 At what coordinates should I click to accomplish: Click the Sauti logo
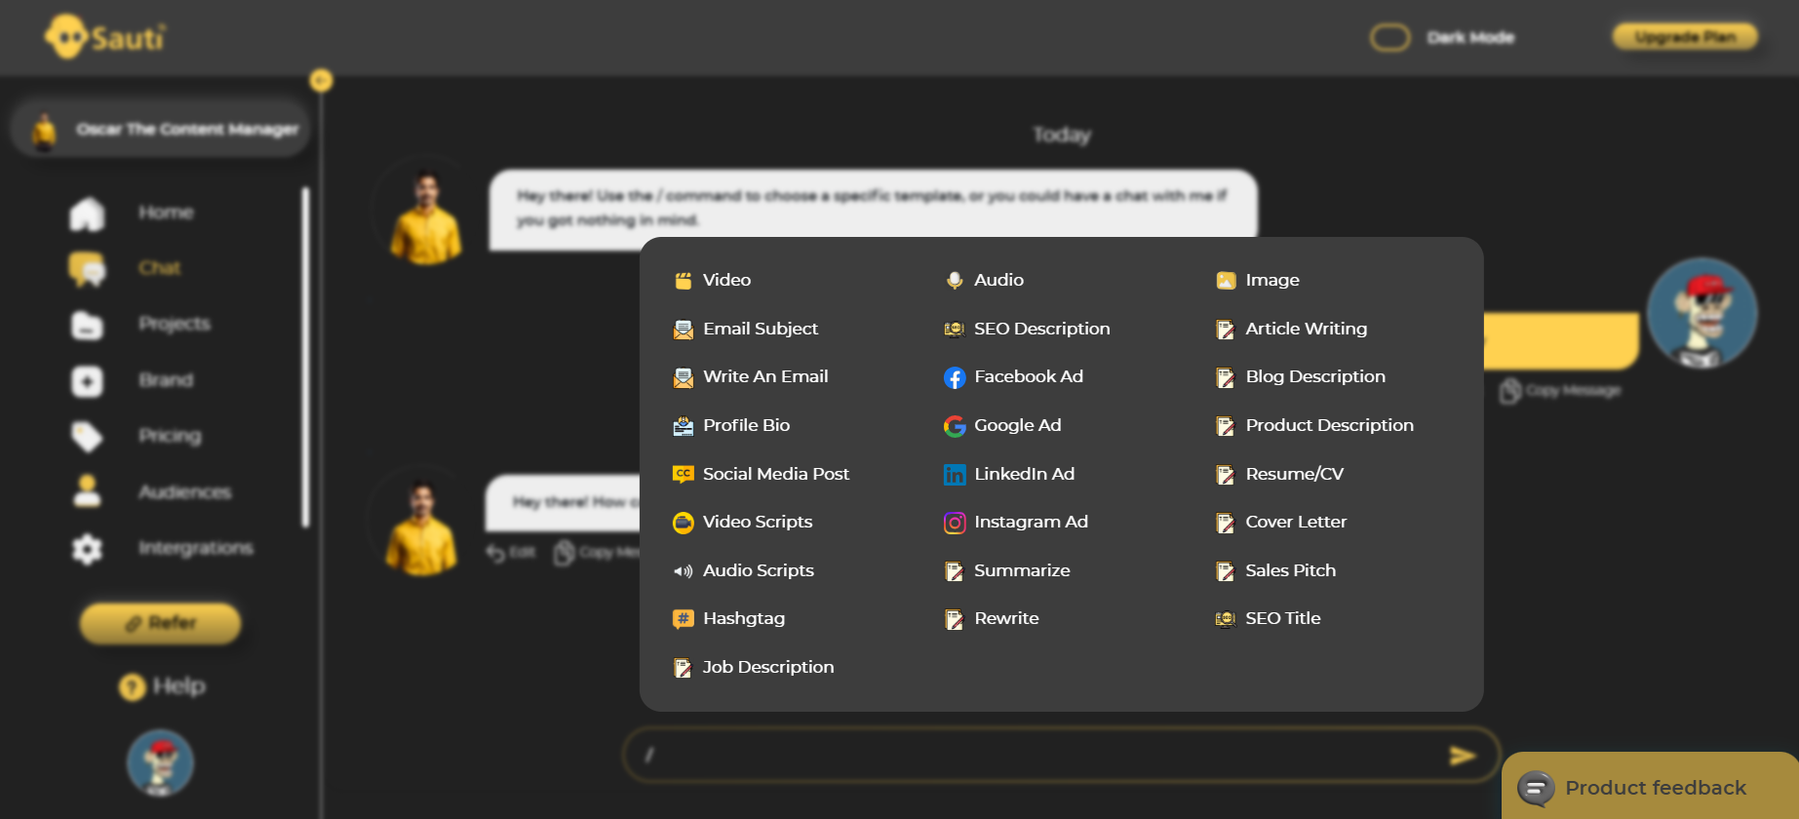click(x=105, y=37)
